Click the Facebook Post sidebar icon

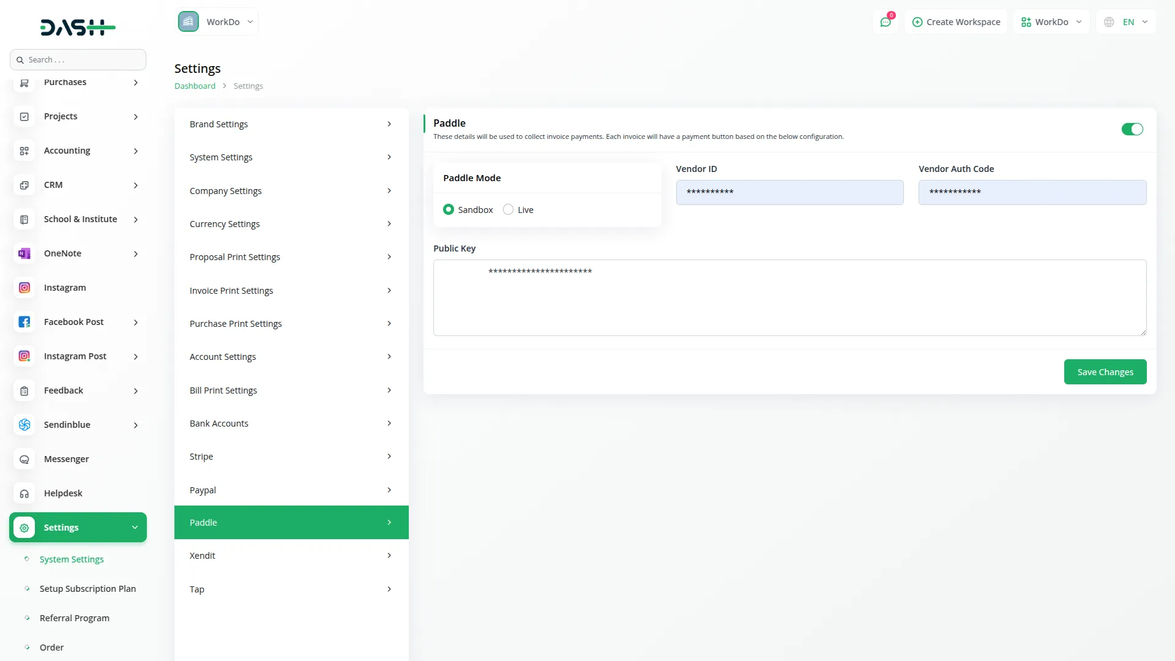[24, 322]
